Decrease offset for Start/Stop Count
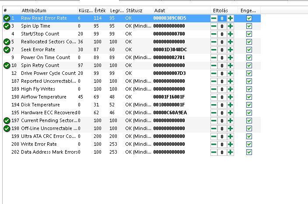This screenshot has width=308, height=204. [x=213, y=34]
